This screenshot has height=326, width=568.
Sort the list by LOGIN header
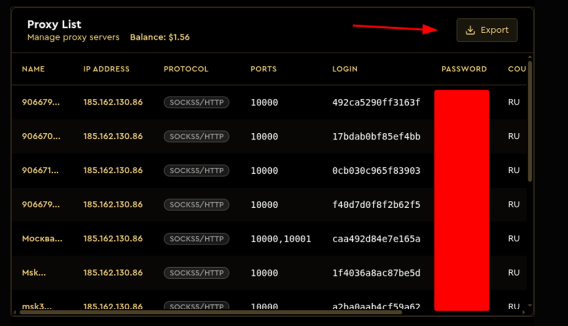click(344, 69)
